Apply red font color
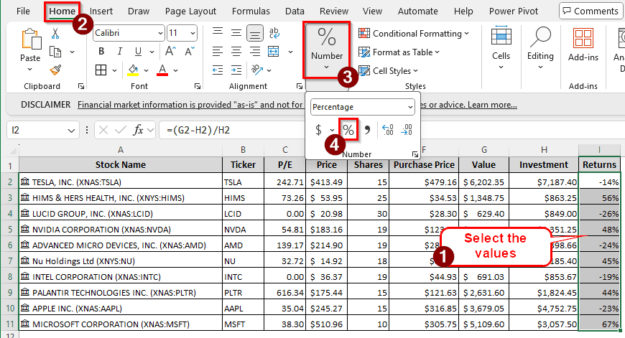Screen dimensions: 625x338 point(162,70)
